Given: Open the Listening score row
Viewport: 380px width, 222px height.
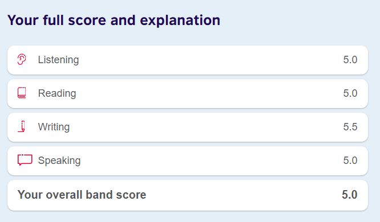Looking at the screenshot, I should tap(188, 60).
